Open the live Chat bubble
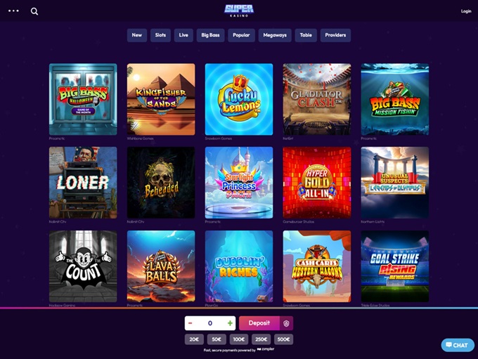The image size is (478, 359). [458, 345]
